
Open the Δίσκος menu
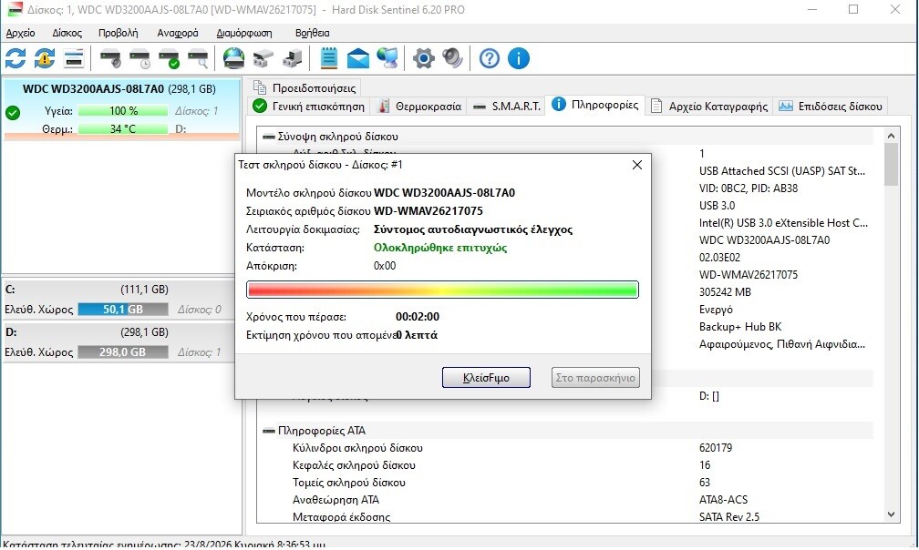[x=67, y=33]
